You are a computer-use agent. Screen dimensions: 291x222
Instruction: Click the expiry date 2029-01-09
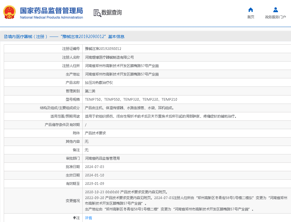coord(94,183)
